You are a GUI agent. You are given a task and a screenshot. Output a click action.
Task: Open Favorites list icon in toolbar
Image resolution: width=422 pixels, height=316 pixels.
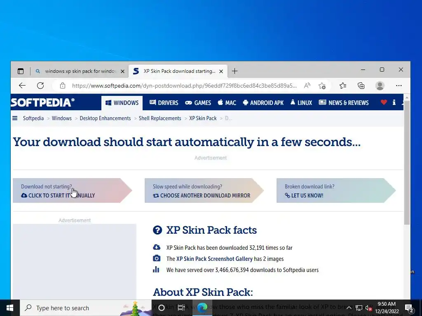pyautogui.click(x=342, y=86)
